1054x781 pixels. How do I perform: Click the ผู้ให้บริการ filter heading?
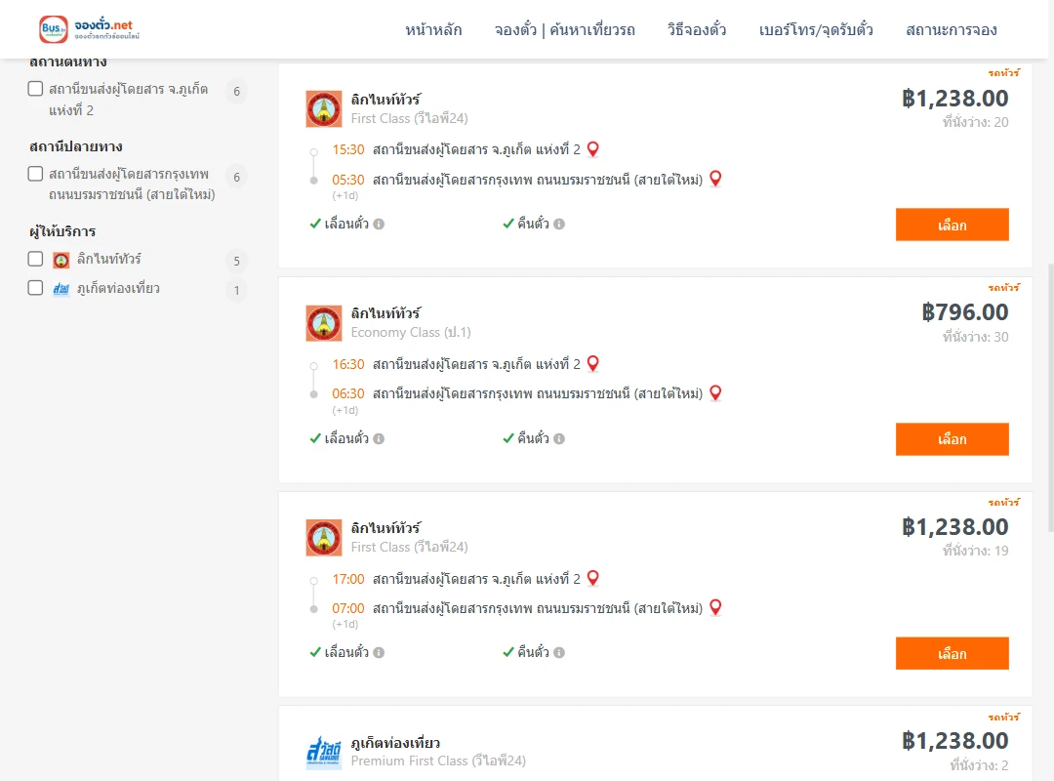point(62,231)
